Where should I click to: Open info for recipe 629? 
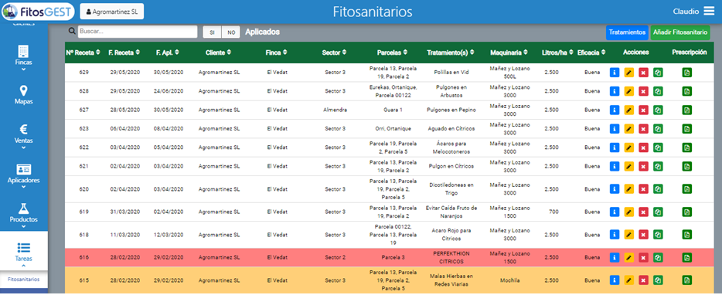[x=615, y=73]
